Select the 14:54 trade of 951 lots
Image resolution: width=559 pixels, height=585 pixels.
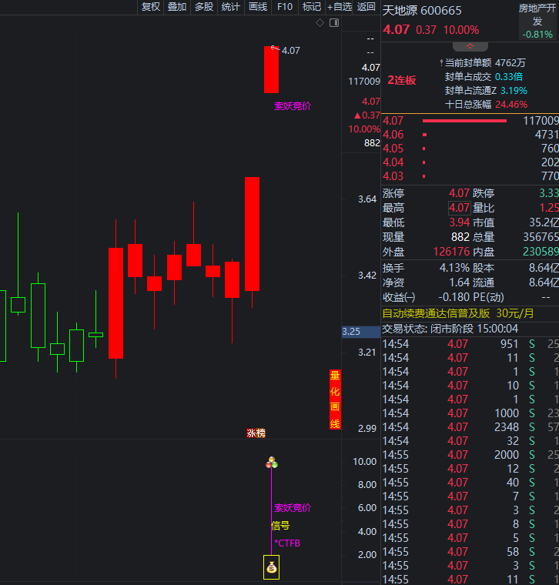[x=470, y=344]
